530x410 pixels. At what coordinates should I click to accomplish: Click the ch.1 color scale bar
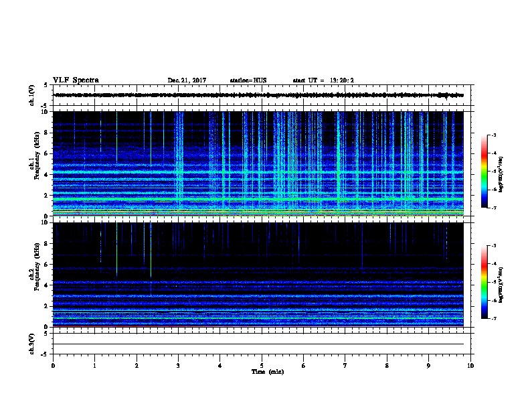[484, 172]
